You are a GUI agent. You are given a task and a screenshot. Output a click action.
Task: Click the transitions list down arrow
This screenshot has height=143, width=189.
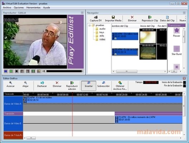(184, 68)
